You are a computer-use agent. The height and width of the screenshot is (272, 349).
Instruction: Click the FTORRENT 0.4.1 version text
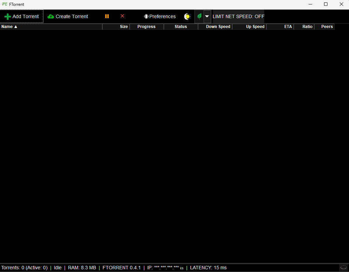coord(122,268)
